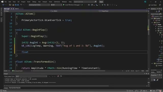Click the clear all output icon
The height and width of the screenshot is (92, 163).
[x=58, y=76]
